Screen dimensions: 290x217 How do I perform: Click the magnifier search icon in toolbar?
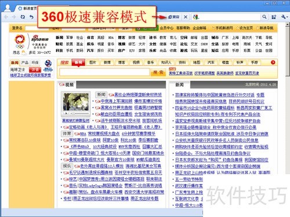pyautogui.click(x=264, y=17)
